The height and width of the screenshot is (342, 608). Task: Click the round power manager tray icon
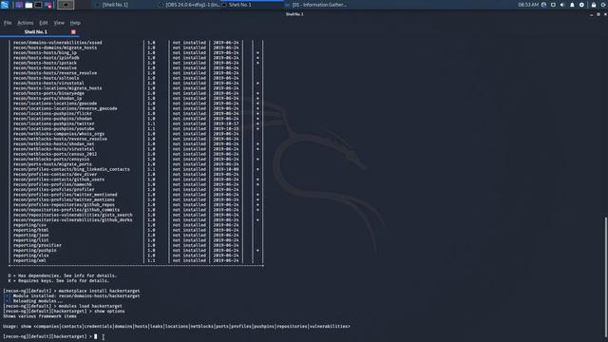[581, 5]
